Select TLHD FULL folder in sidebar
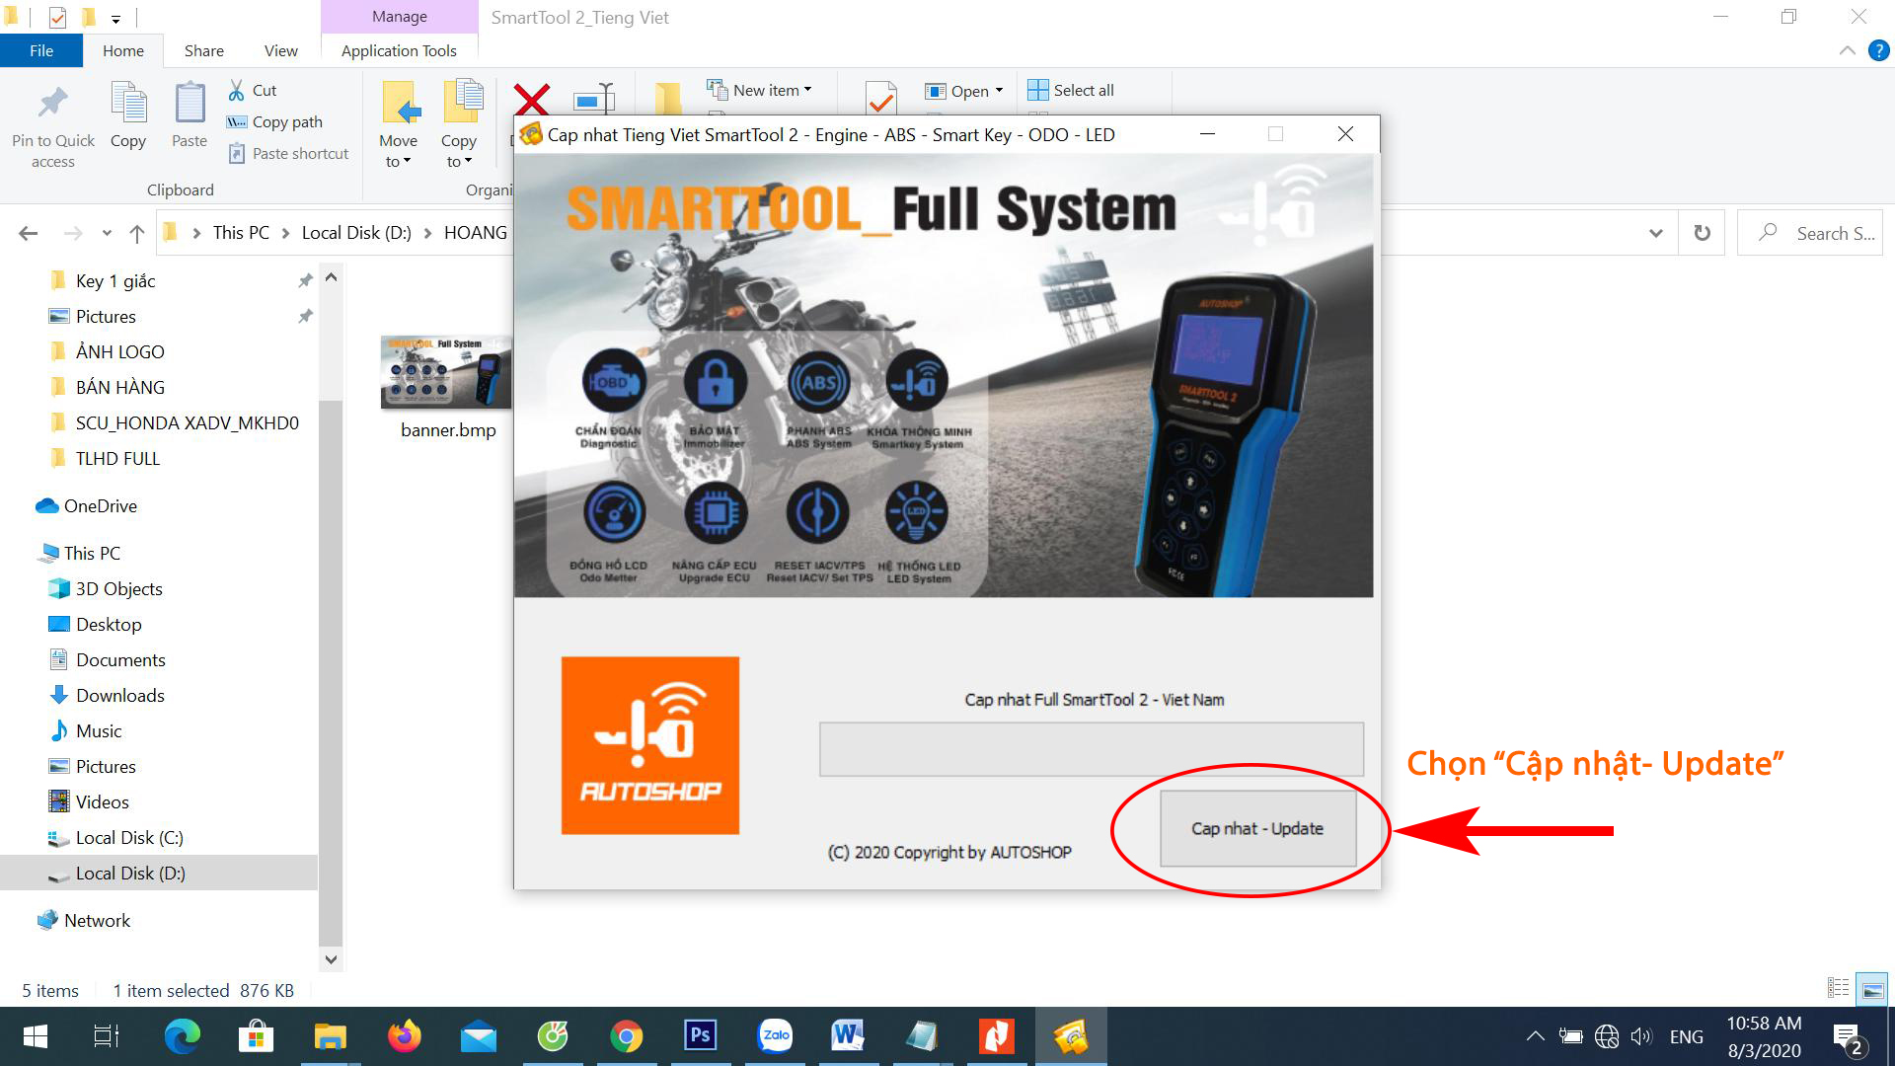 [x=117, y=459]
